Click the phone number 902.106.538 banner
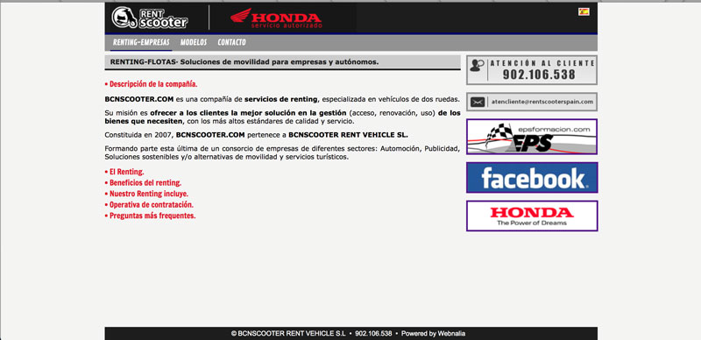Screen dimensions: 701x340 pos(532,70)
